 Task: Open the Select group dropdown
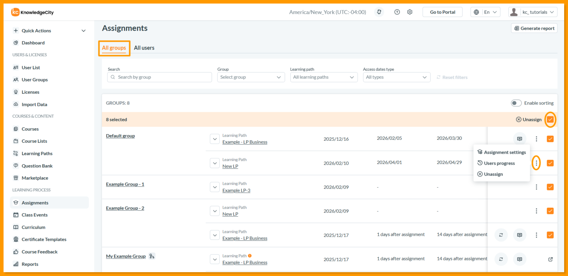251,77
